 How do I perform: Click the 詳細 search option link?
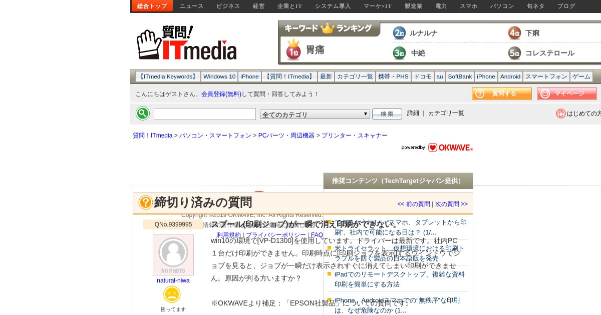tap(413, 113)
